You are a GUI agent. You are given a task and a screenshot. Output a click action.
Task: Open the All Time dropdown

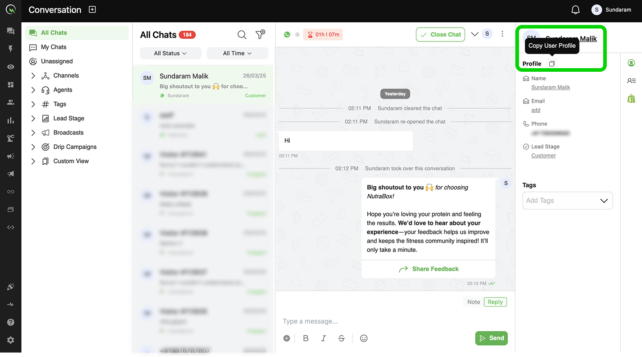point(238,53)
